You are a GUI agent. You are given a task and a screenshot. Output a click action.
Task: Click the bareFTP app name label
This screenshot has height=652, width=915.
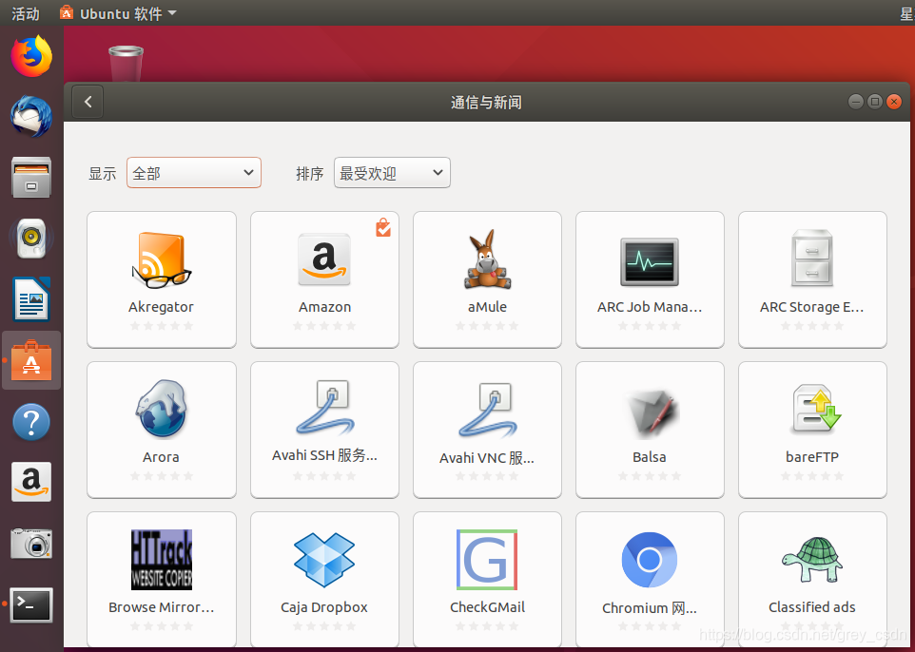(x=811, y=457)
